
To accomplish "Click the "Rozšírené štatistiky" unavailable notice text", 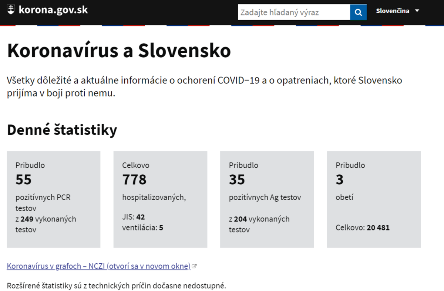I will (x=116, y=285).
